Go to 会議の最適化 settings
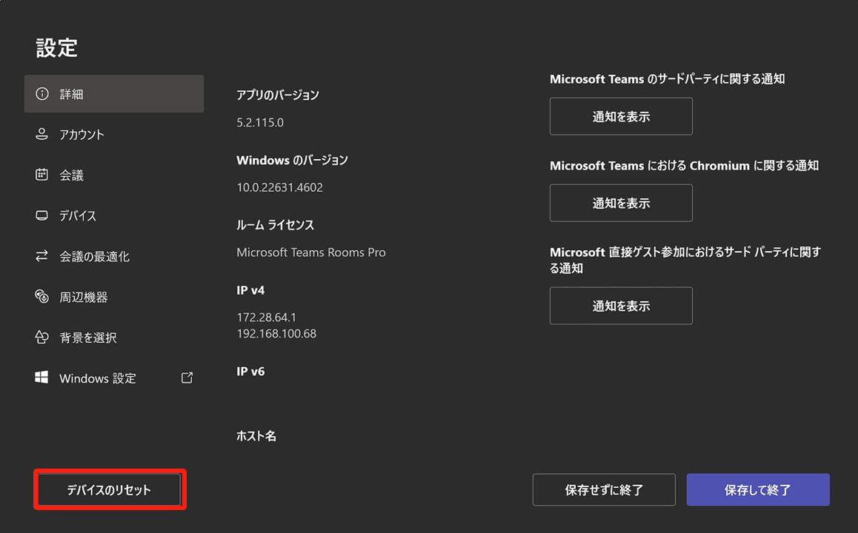This screenshot has width=858, height=533. point(94,257)
